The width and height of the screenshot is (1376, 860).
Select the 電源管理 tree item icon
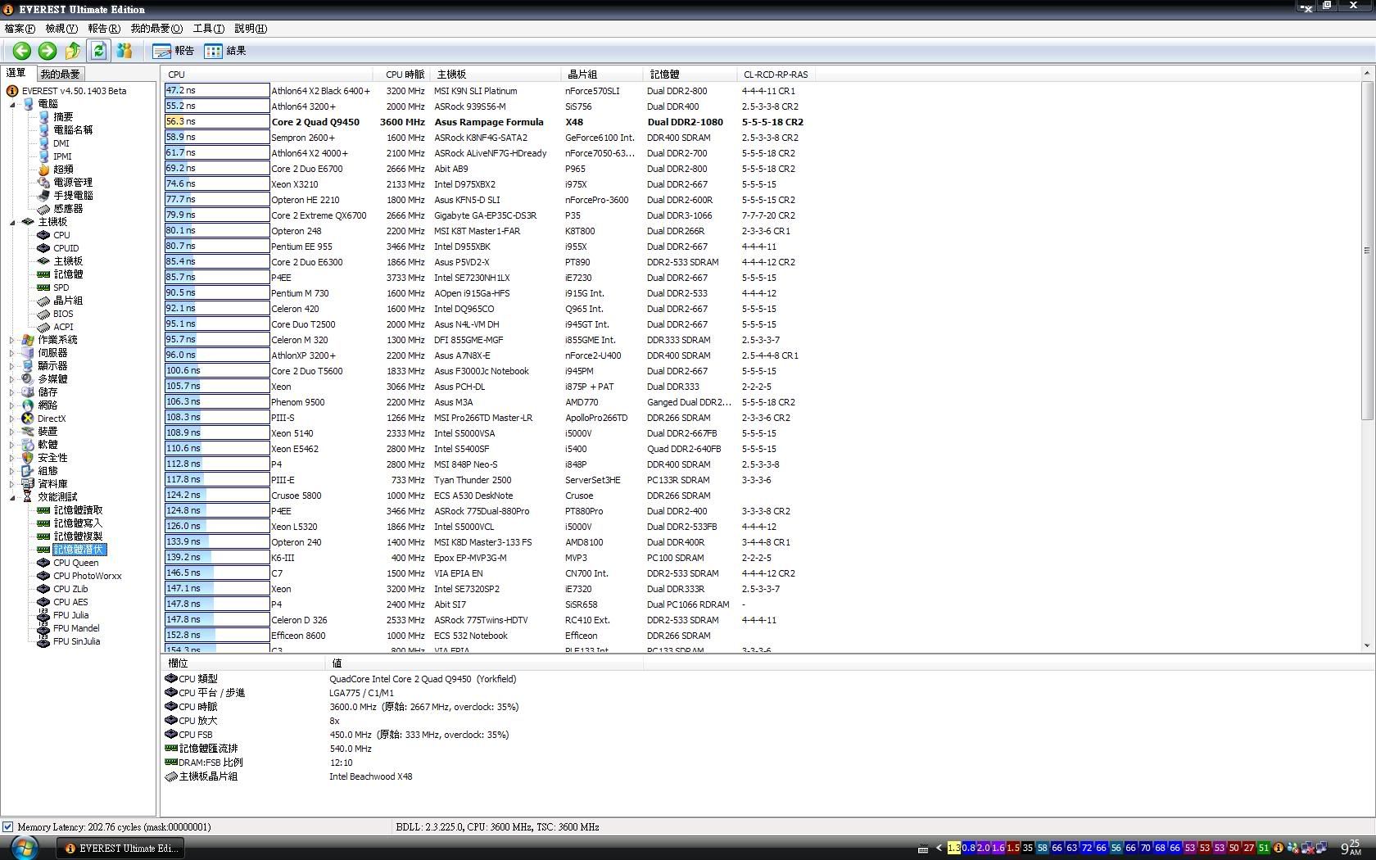43,183
